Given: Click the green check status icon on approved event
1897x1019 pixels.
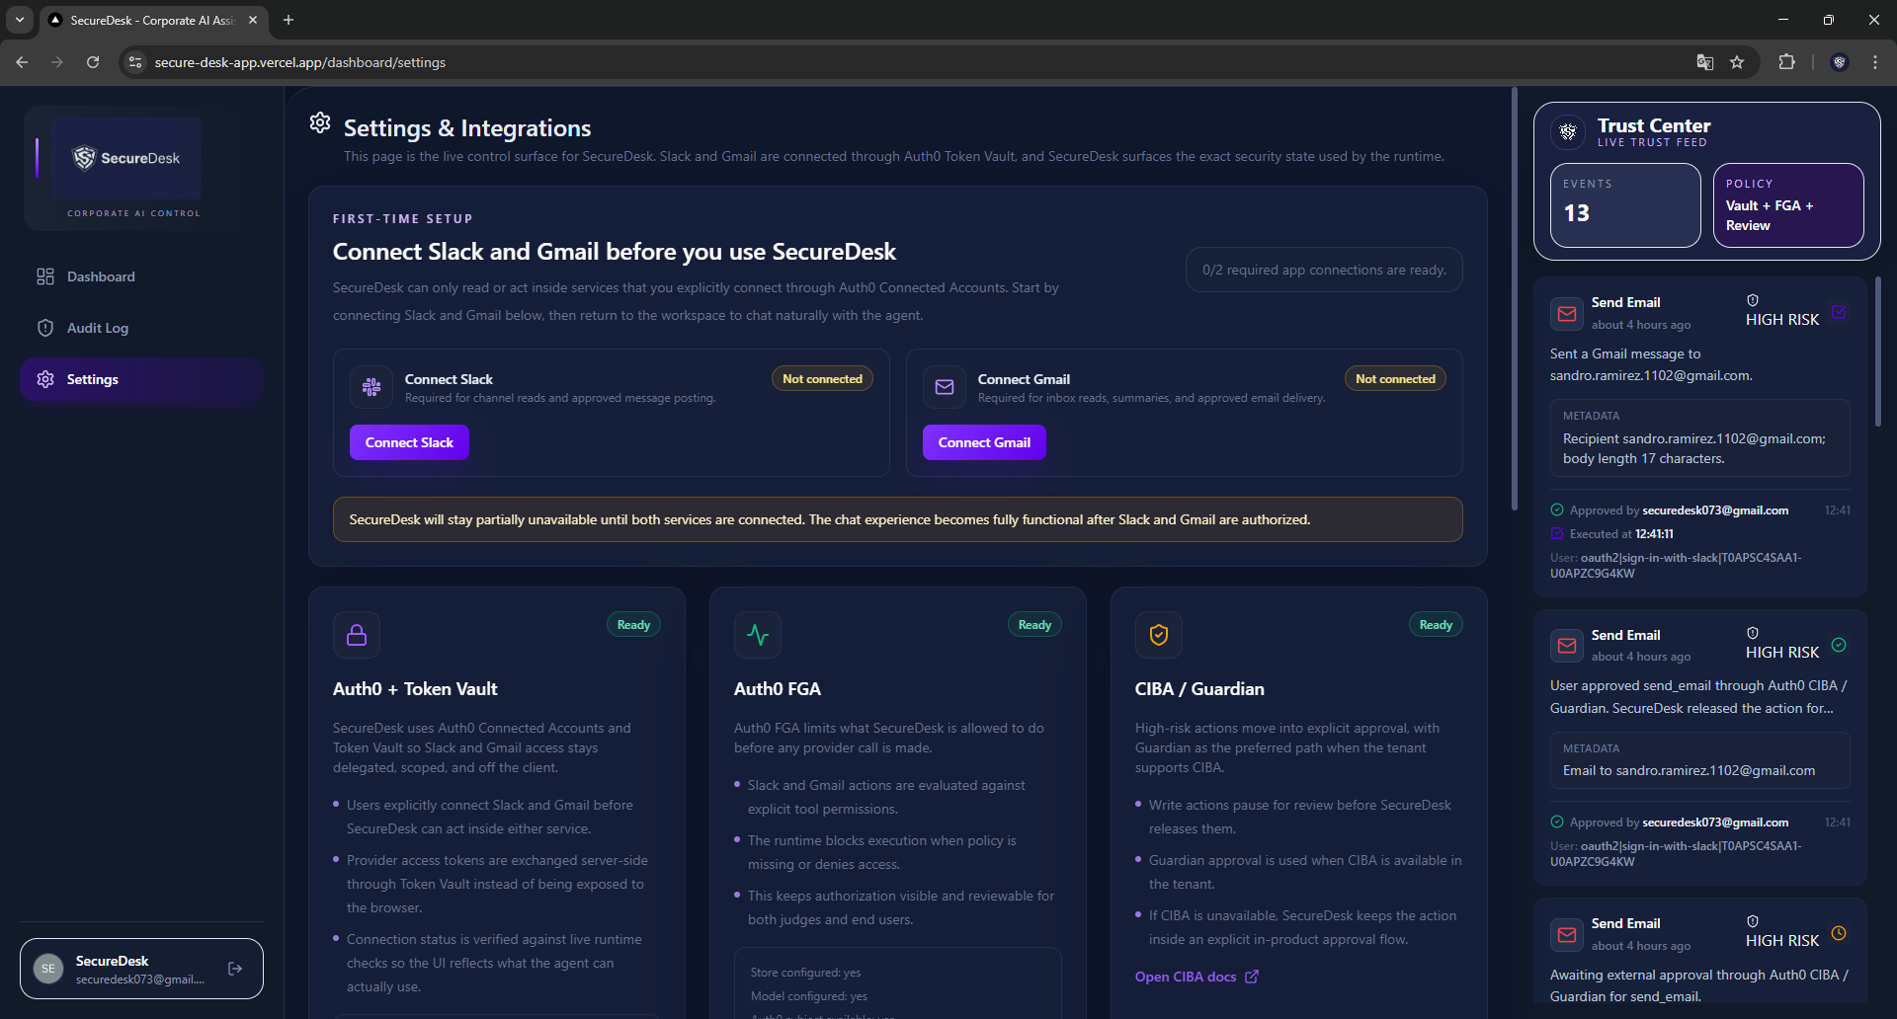Looking at the screenshot, I should coord(1839,645).
